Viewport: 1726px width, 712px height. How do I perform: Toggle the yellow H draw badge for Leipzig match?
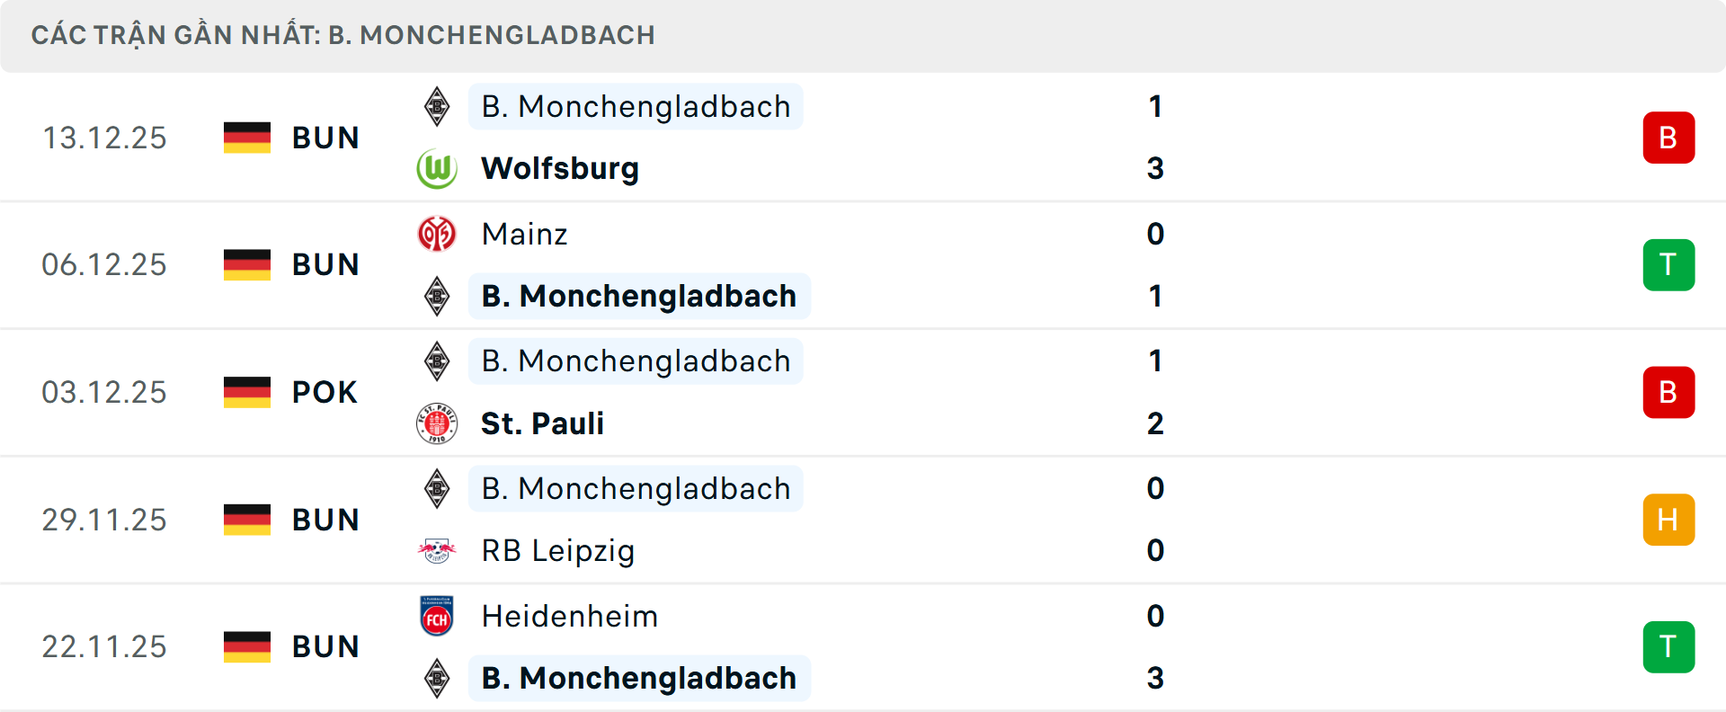click(1669, 520)
